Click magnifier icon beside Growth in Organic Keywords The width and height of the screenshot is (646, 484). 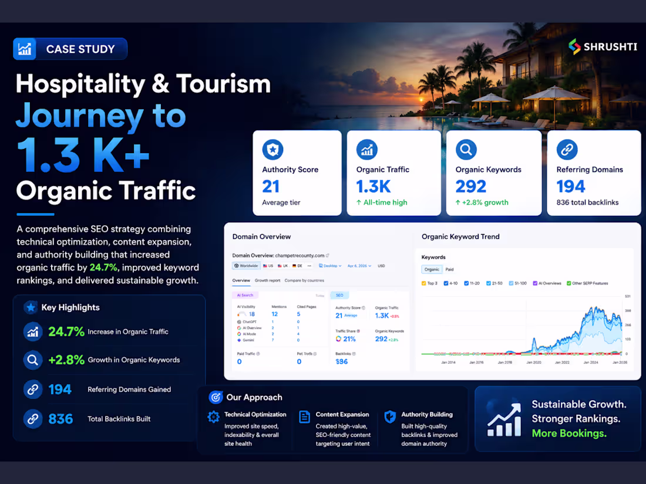(x=33, y=360)
